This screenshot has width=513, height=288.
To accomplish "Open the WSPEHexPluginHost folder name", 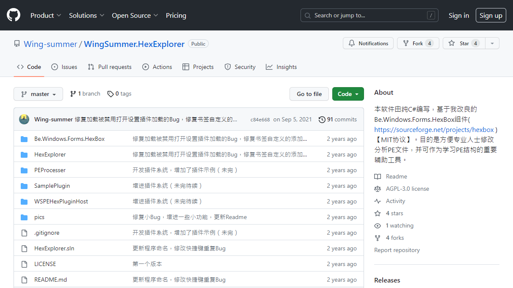I will pos(61,201).
